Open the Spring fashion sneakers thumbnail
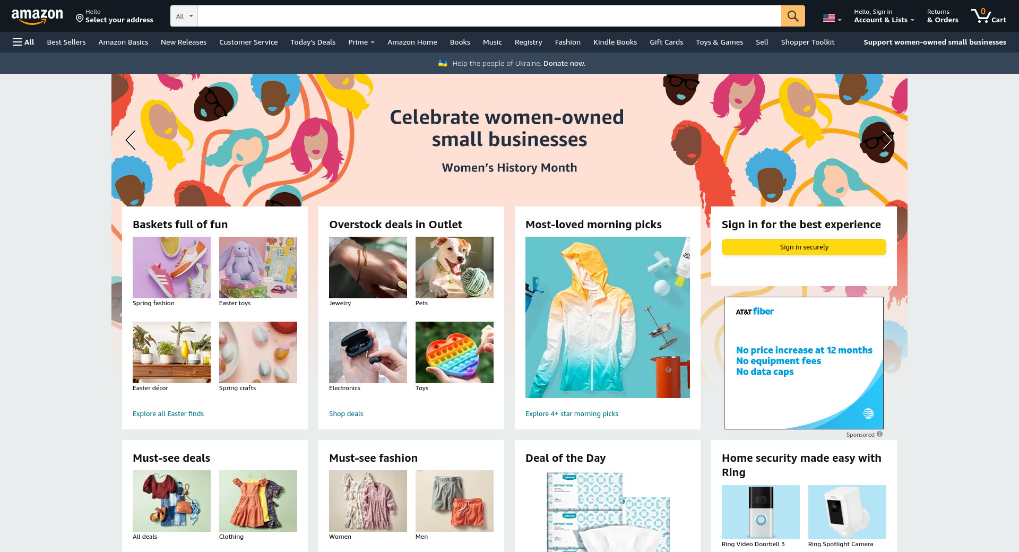This screenshot has height=552, width=1019. (x=171, y=268)
